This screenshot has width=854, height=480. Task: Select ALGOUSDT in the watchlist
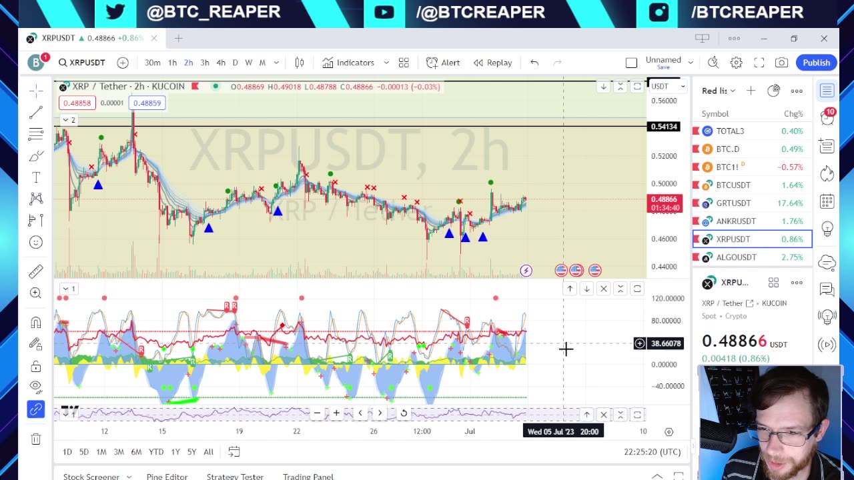coord(752,257)
